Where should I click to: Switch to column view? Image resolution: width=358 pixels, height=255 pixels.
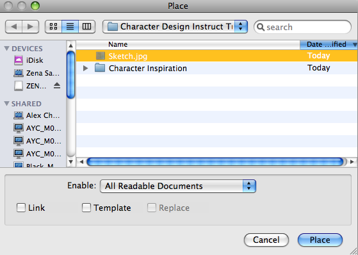pyautogui.click(x=86, y=27)
